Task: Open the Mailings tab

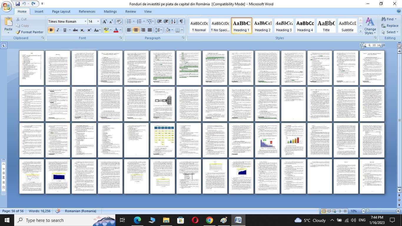Action: click(x=110, y=11)
